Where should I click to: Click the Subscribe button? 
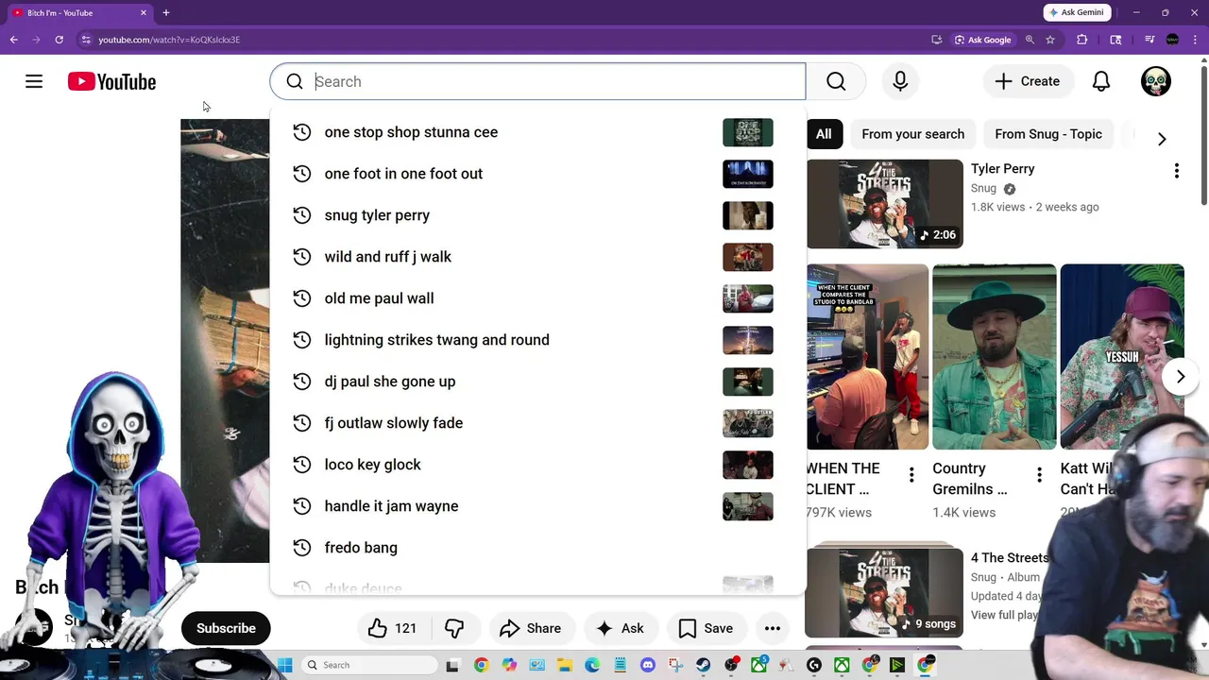[226, 628]
